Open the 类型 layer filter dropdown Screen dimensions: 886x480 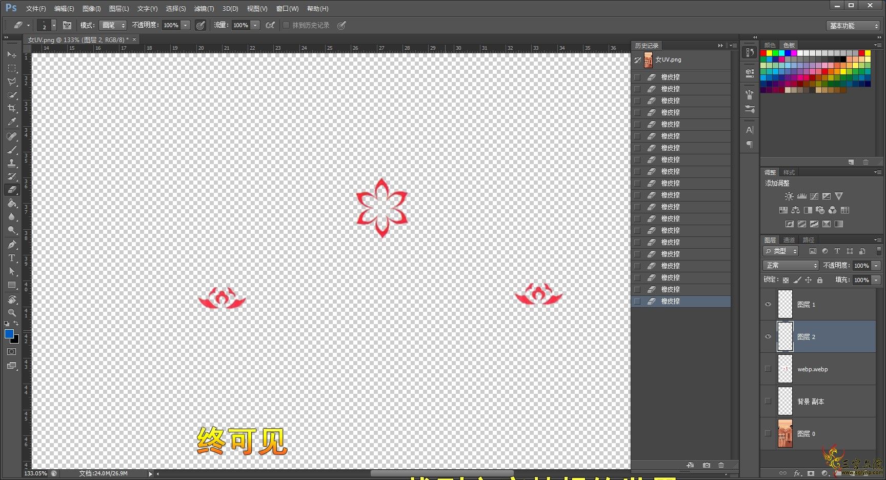781,251
